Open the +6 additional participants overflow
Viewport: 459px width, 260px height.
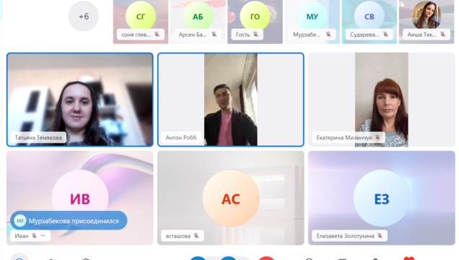[x=84, y=17]
